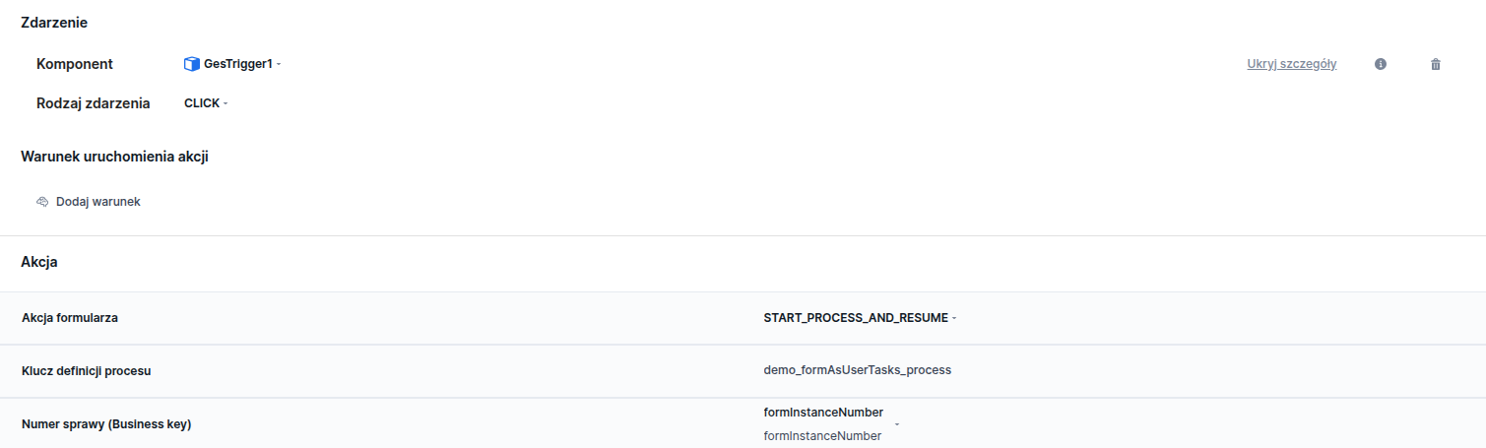Open the CLICK event type dropdown
The height and width of the screenshot is (448, 1486).
pyautogui.click(x=226, y=103)
